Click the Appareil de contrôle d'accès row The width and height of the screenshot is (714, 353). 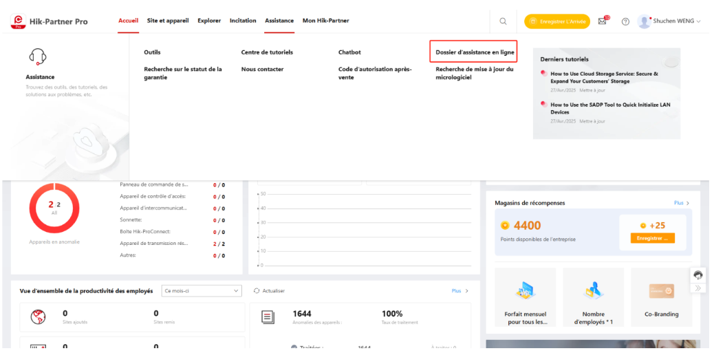tap(172, 197)
